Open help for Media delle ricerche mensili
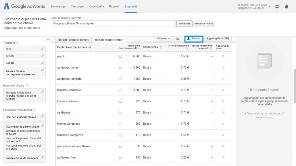This screenshot has height=166, width=296. point(139,48)
